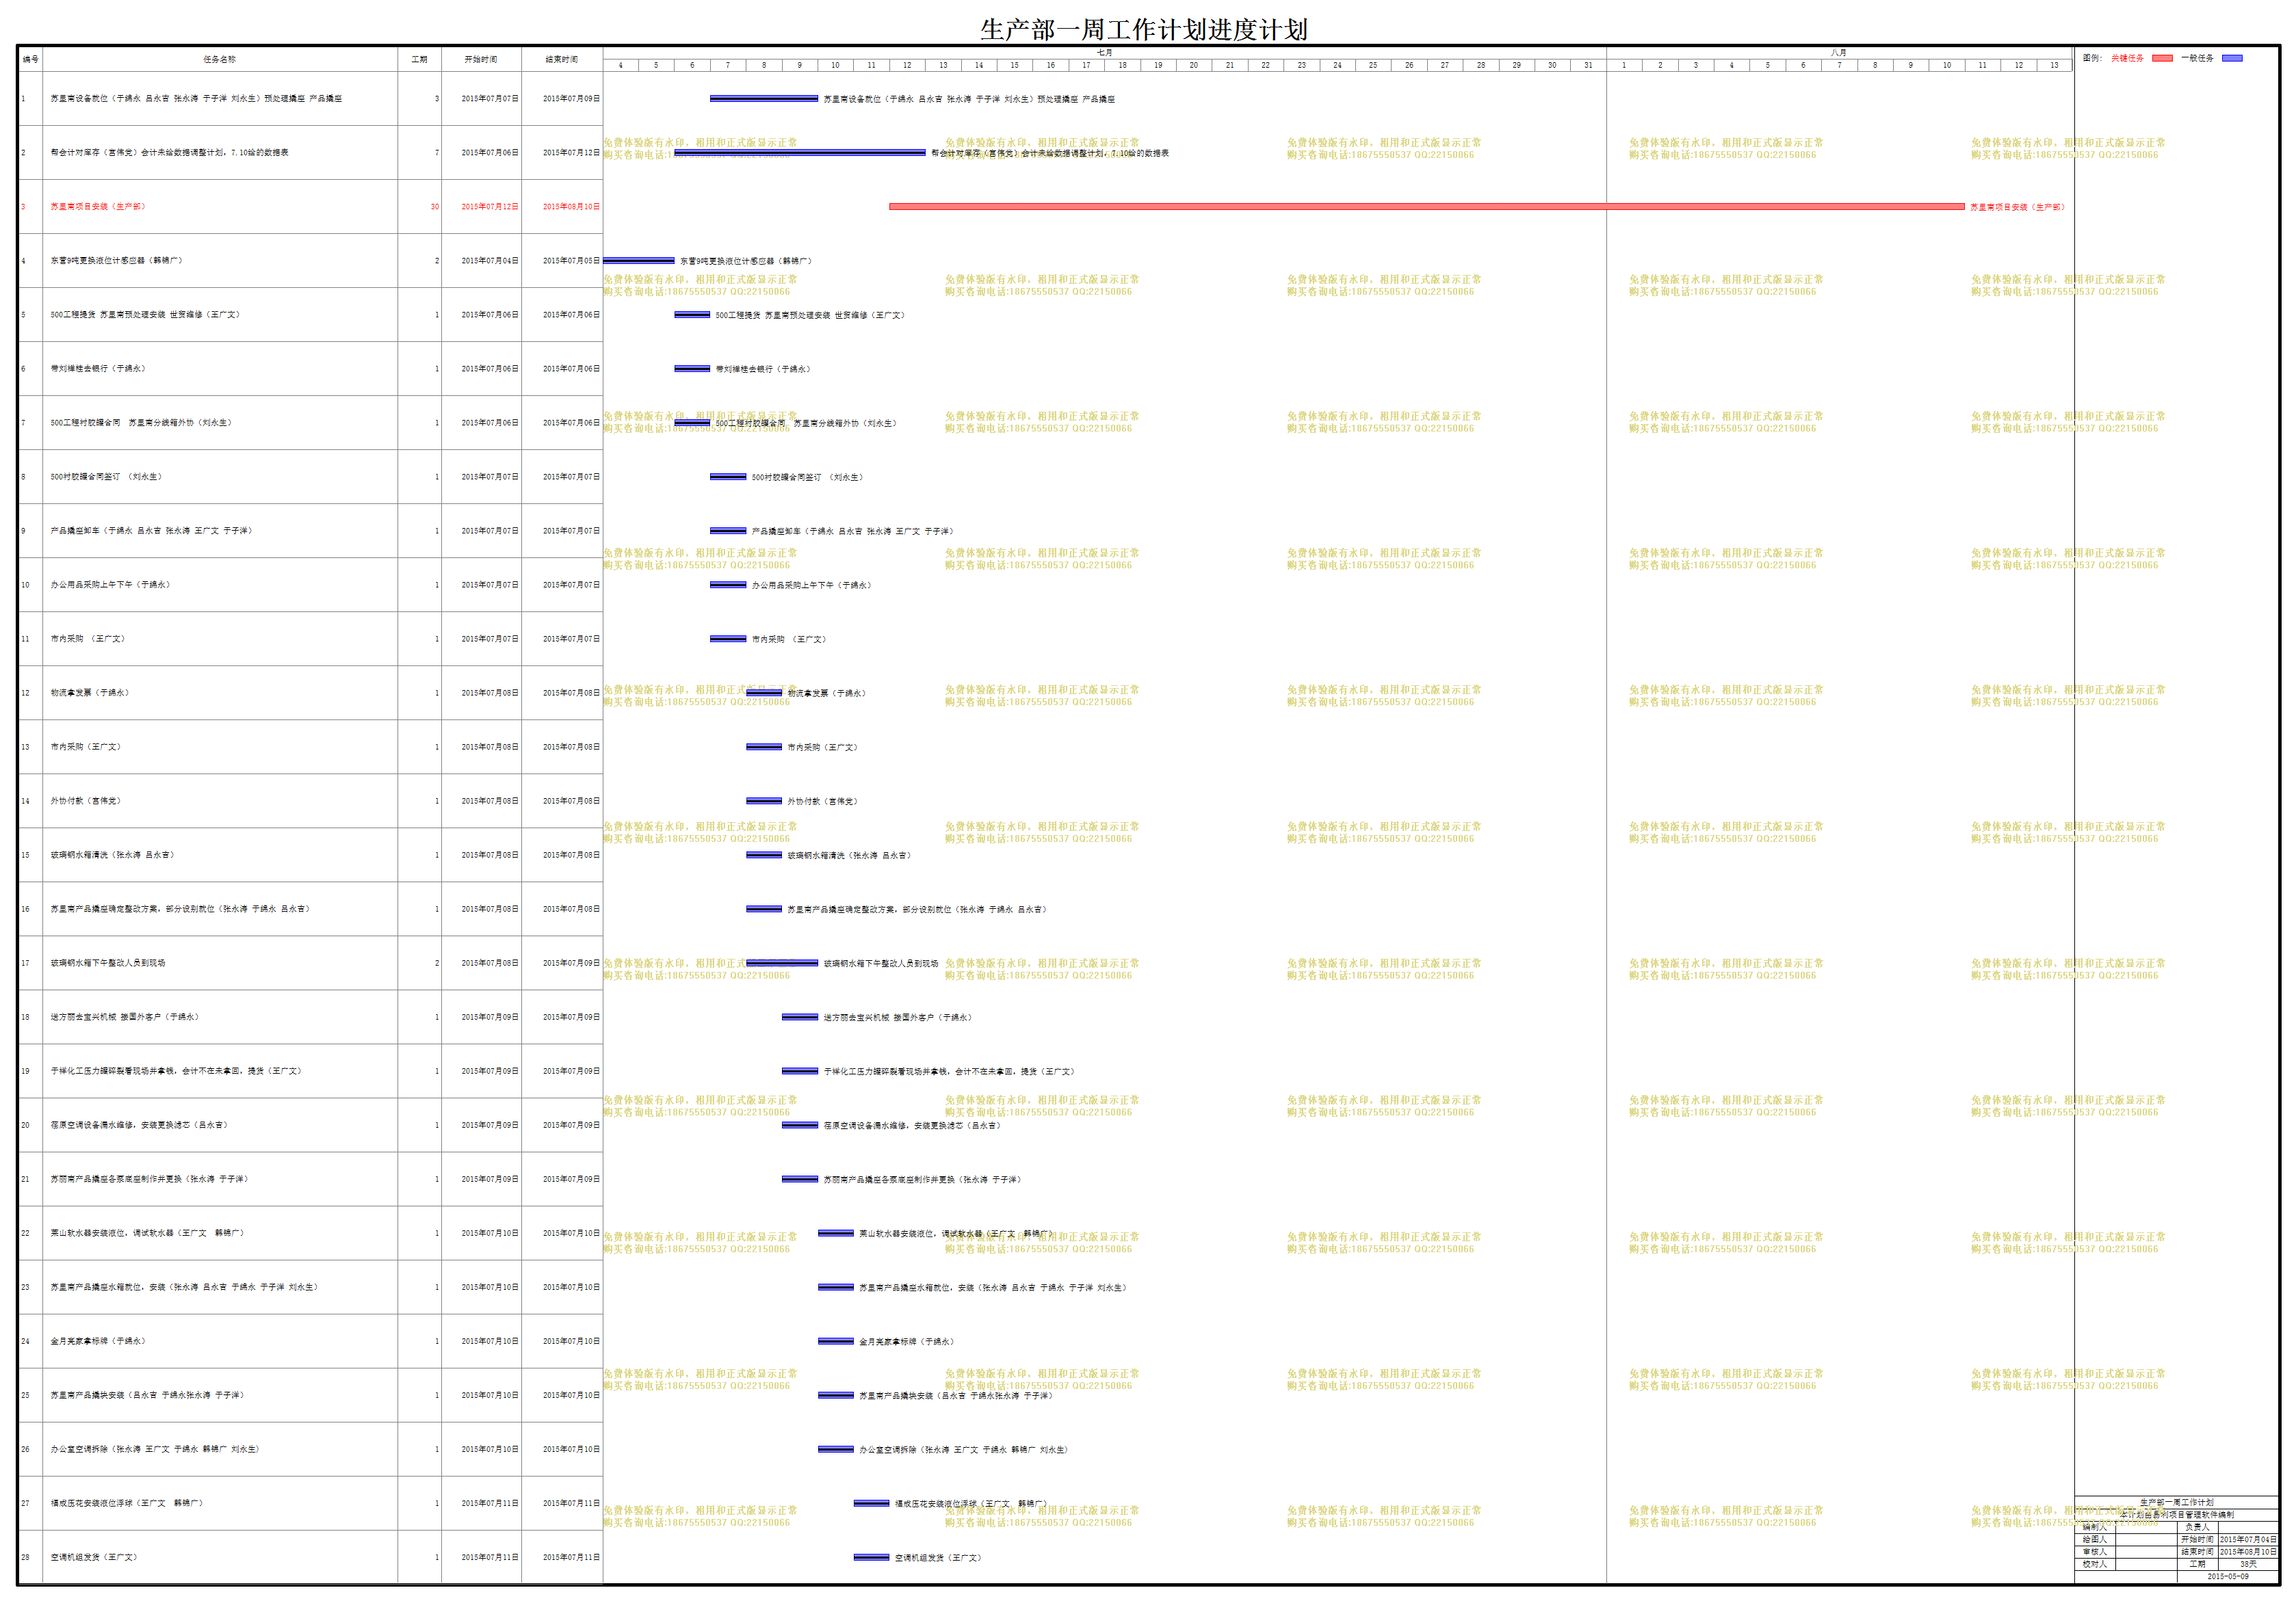Click the 任务名称 column header

(220, 59)
